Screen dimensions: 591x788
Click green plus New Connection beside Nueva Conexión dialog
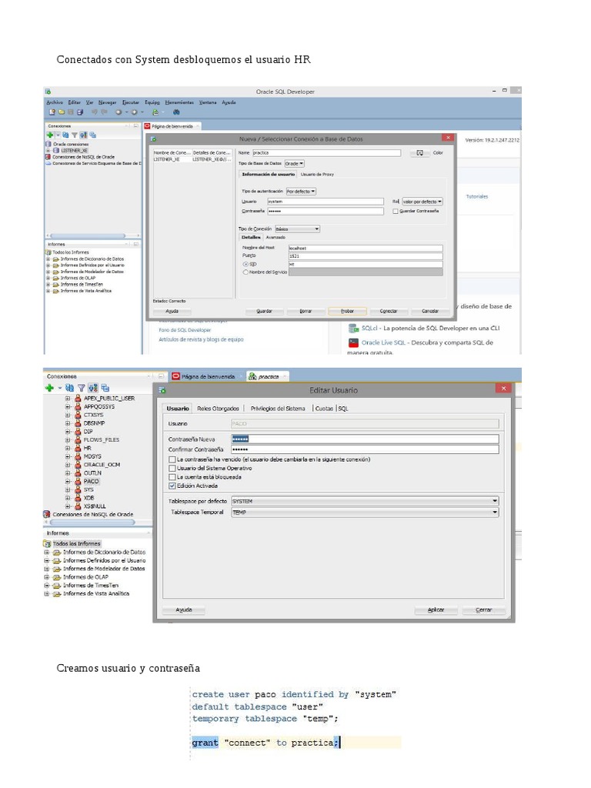(50, 135)
